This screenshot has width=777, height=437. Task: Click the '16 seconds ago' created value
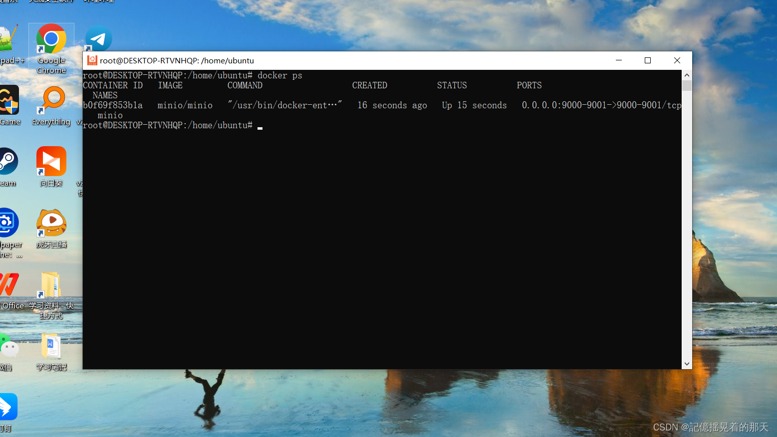tap(392, 105)
